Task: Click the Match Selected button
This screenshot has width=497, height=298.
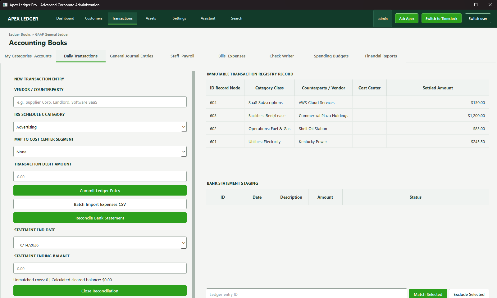Action: [428, 294]
